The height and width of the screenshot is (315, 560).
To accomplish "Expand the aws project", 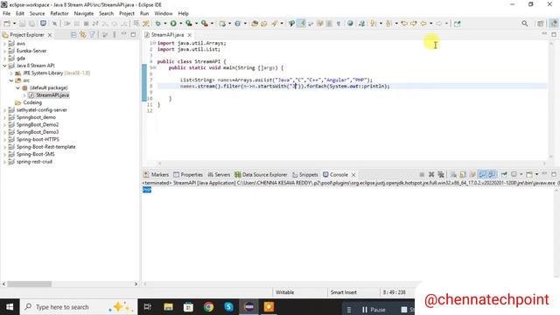I will pyautogui.click(x=4, y=44).
